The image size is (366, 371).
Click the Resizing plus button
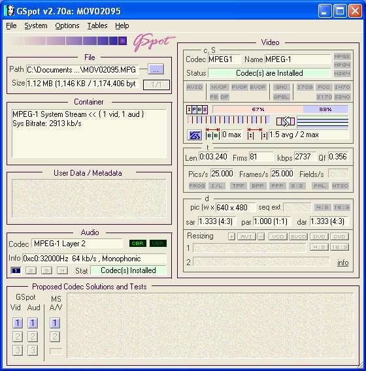231,236
